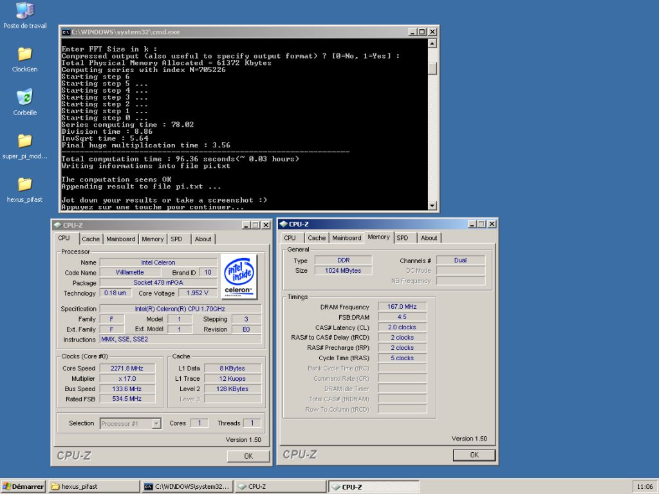Screen dimensions: 659x494
Task: Click the right CPU-Z window title icon
Action: click(283, 224)
